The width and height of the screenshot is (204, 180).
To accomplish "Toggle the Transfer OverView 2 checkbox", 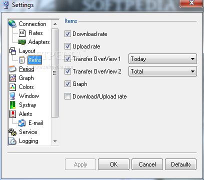I will click(67, 71).
